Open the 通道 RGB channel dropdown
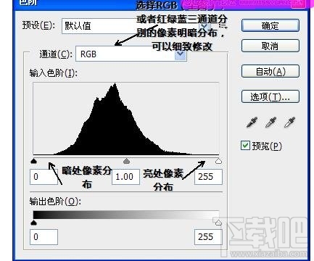Viewport: 314px width, 261px height. click(x=131, y=54)
